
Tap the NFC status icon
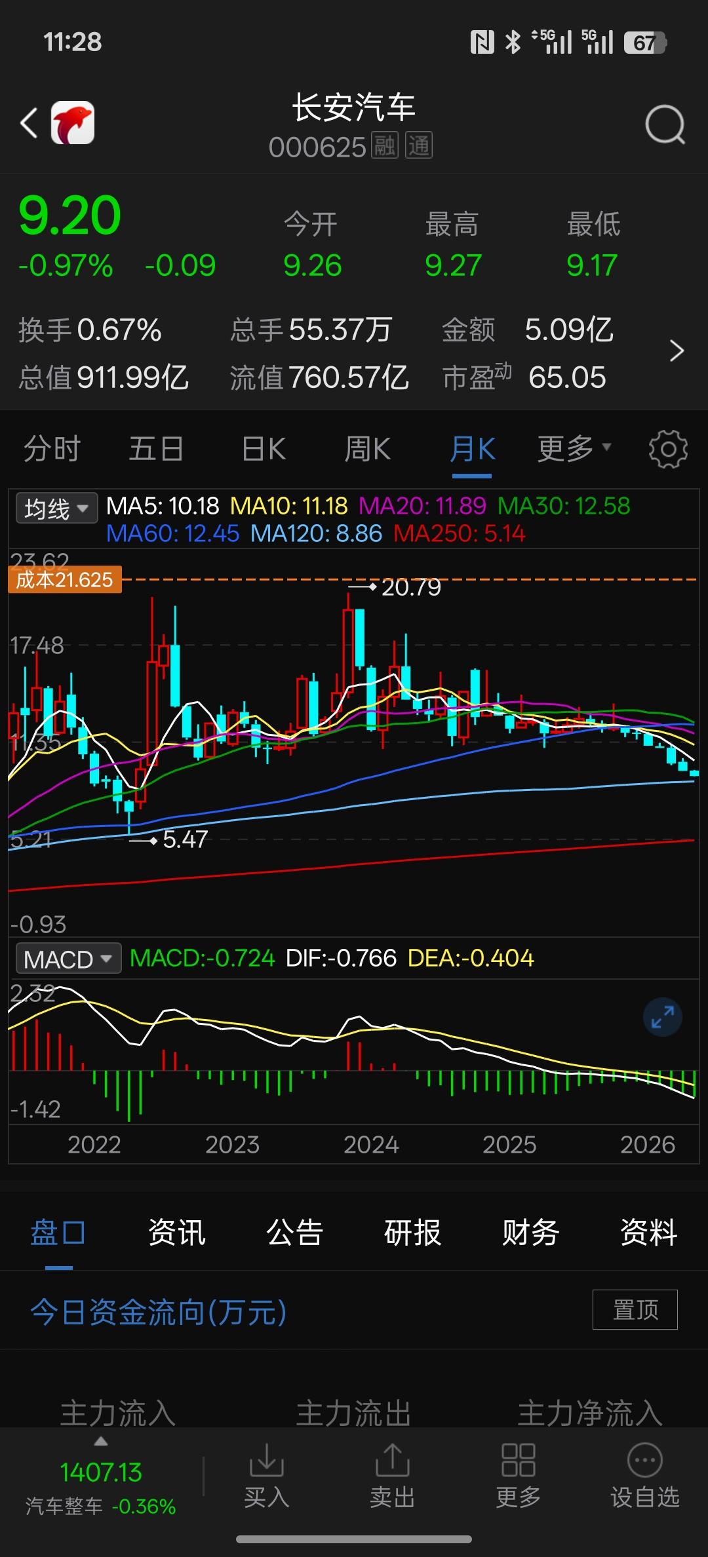[x=482, y=43]
